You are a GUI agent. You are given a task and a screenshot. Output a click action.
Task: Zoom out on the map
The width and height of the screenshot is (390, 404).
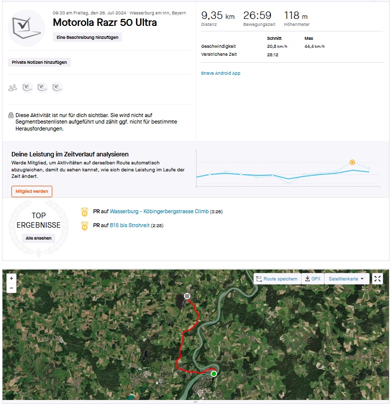pos(11,288)
